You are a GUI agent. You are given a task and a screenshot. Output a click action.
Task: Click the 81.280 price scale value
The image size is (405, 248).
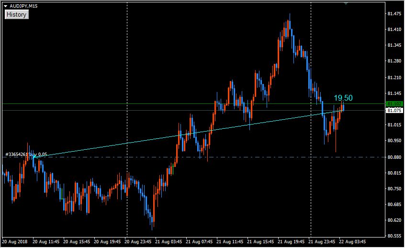pyautogui.click(x=394, y=61)
